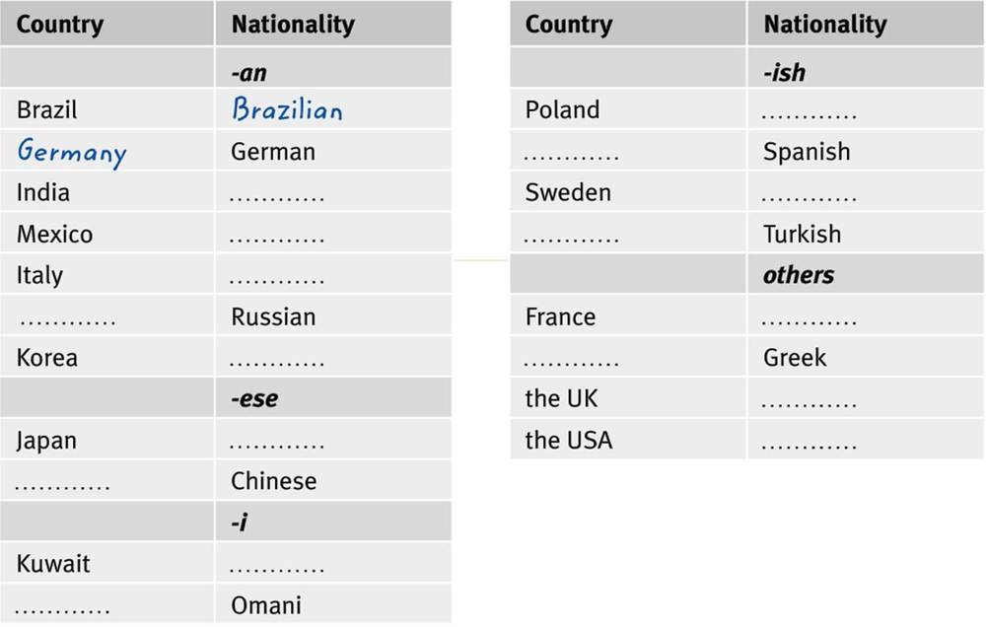Click the nationality blank beside Poland
Image resolution: width=986 pixels, height=627 pixels.
(x=810, y=114)
